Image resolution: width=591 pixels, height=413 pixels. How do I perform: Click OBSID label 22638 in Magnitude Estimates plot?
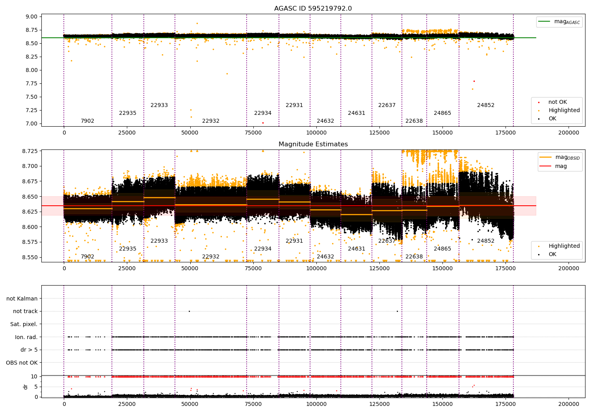414,257
